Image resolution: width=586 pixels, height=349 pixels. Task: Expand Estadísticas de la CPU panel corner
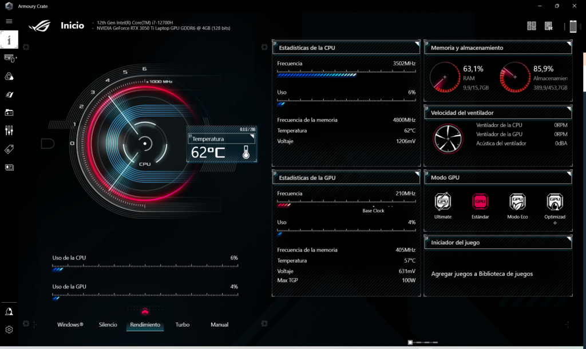tap(417, 43)
